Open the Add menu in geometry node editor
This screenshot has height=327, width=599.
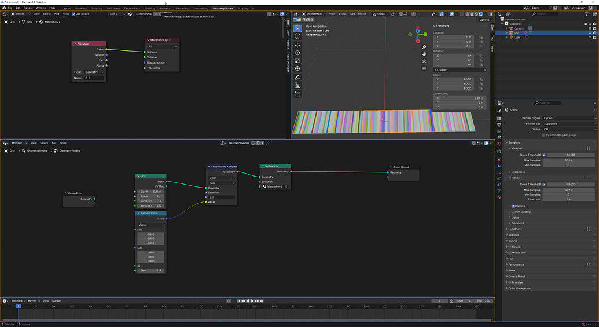[x=53, y=143]
